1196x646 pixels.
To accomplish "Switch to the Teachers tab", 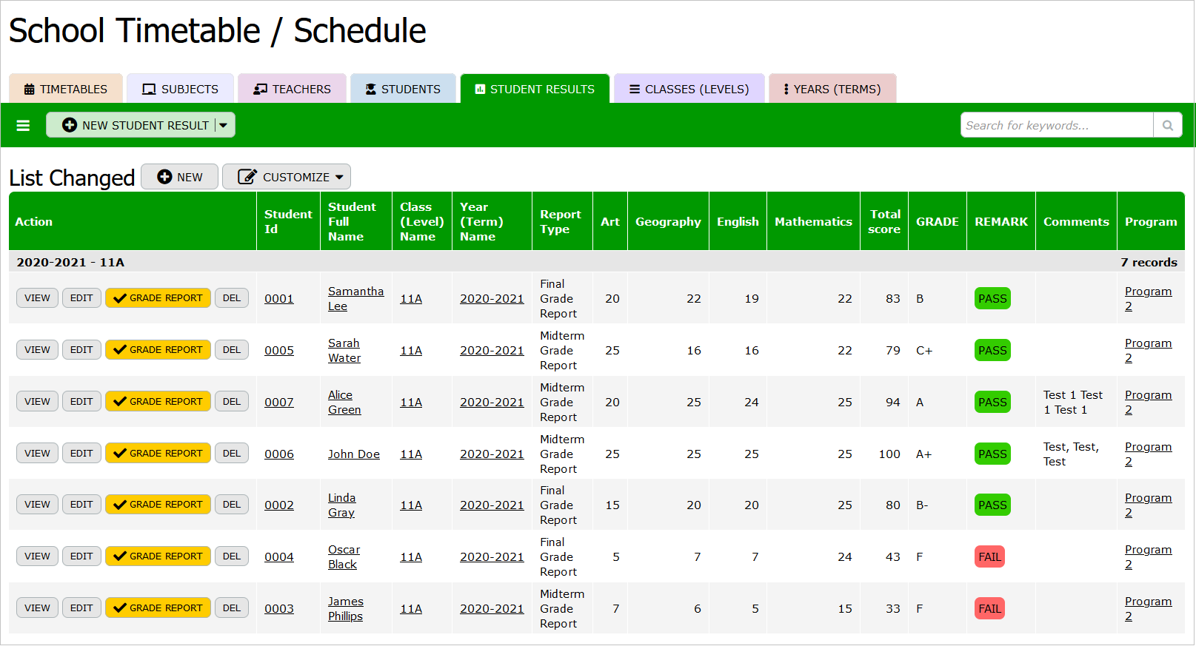I will point(292,90).
